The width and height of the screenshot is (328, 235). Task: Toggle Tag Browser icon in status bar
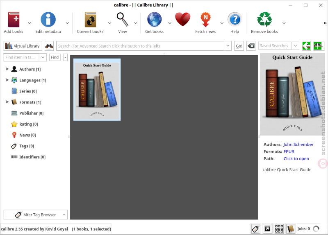click(x=256, y=229)
